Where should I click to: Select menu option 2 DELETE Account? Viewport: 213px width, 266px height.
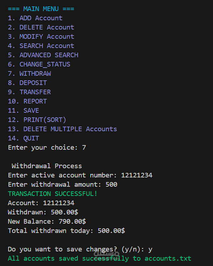tap(41, 27)
